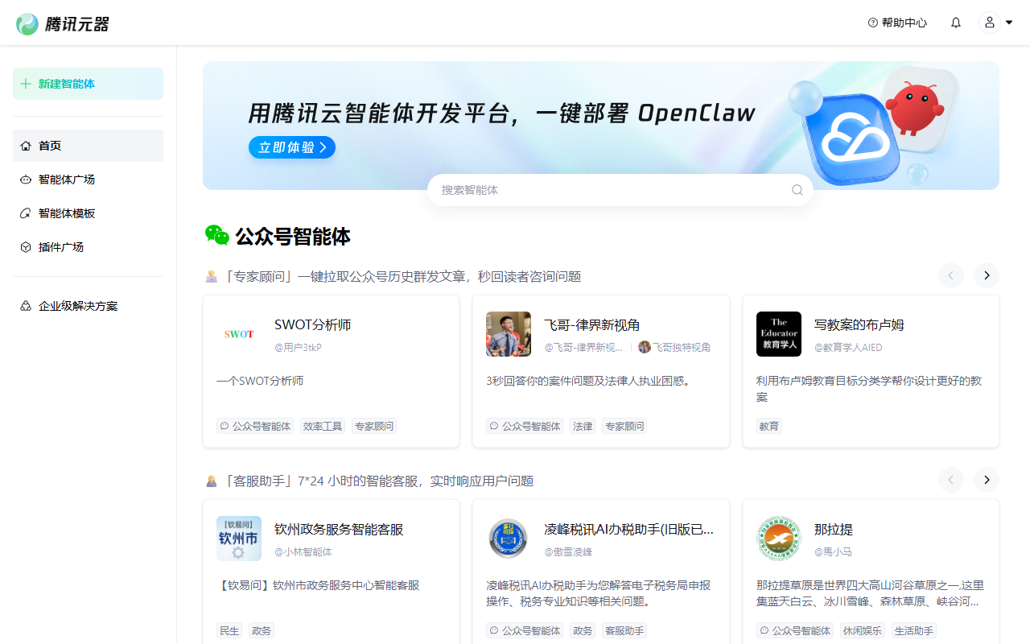
Task: Open the 那拉提 card title
Action: pyautogui.click(x=834, y=530)
